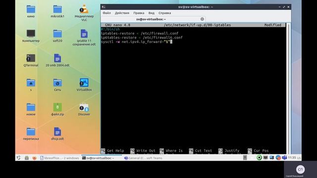317x178 pixels.
Task: Open the Вид menu
Action: [151, 13]
